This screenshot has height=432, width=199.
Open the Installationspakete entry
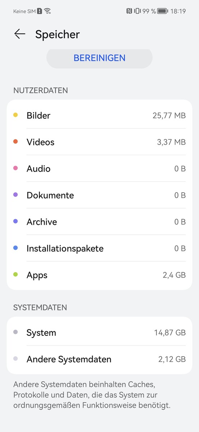coord(99,248)
